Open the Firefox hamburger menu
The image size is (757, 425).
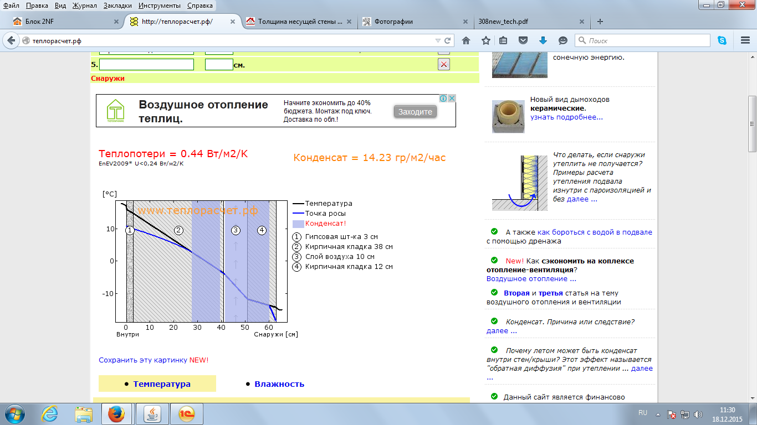pyautogui.click(x=745, y=40)
